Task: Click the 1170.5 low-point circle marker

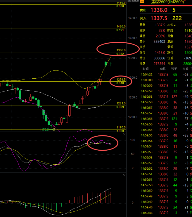Action: pyautogui.click(x=54, y=130)
